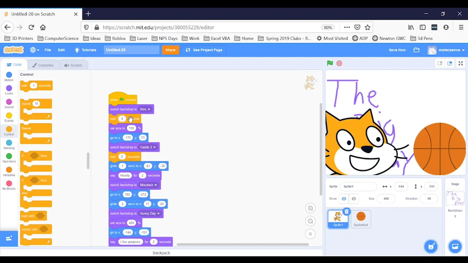
Task: Open the Events block category
Action: pos(9,117)
